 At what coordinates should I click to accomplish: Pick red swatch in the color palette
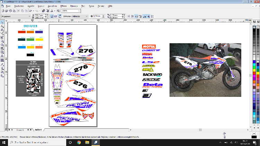254,72
